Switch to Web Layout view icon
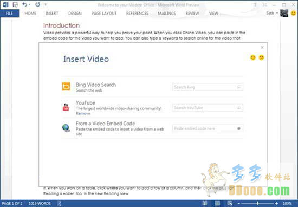Screen dimensions: 298x207 coord(230,203)
